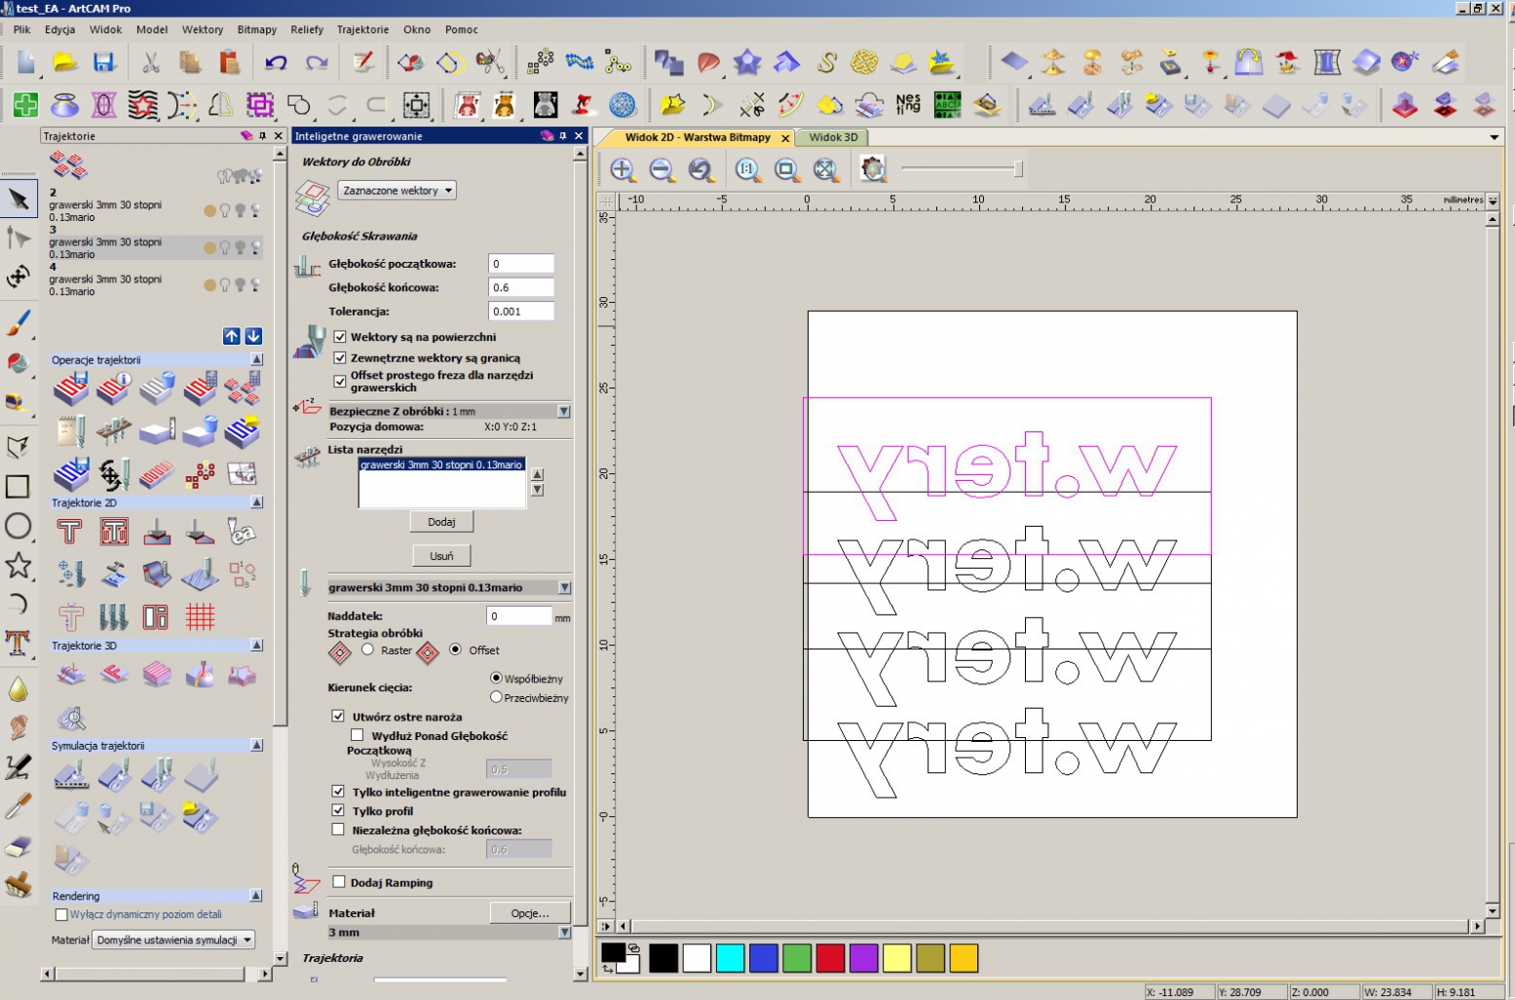Screen dimensions: 1515x1000
Task: Toggle Offset prostego freza checkbox
Action: (340, 381)
